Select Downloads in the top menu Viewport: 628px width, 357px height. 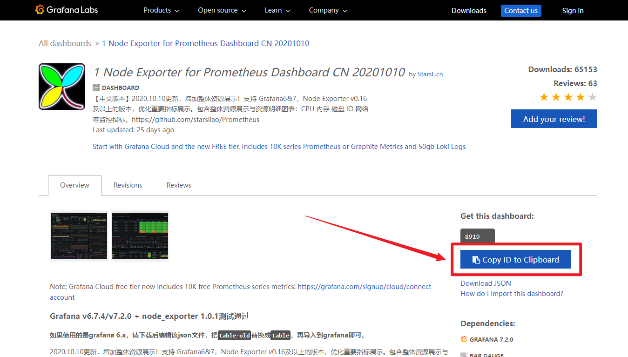coord(468,10)
